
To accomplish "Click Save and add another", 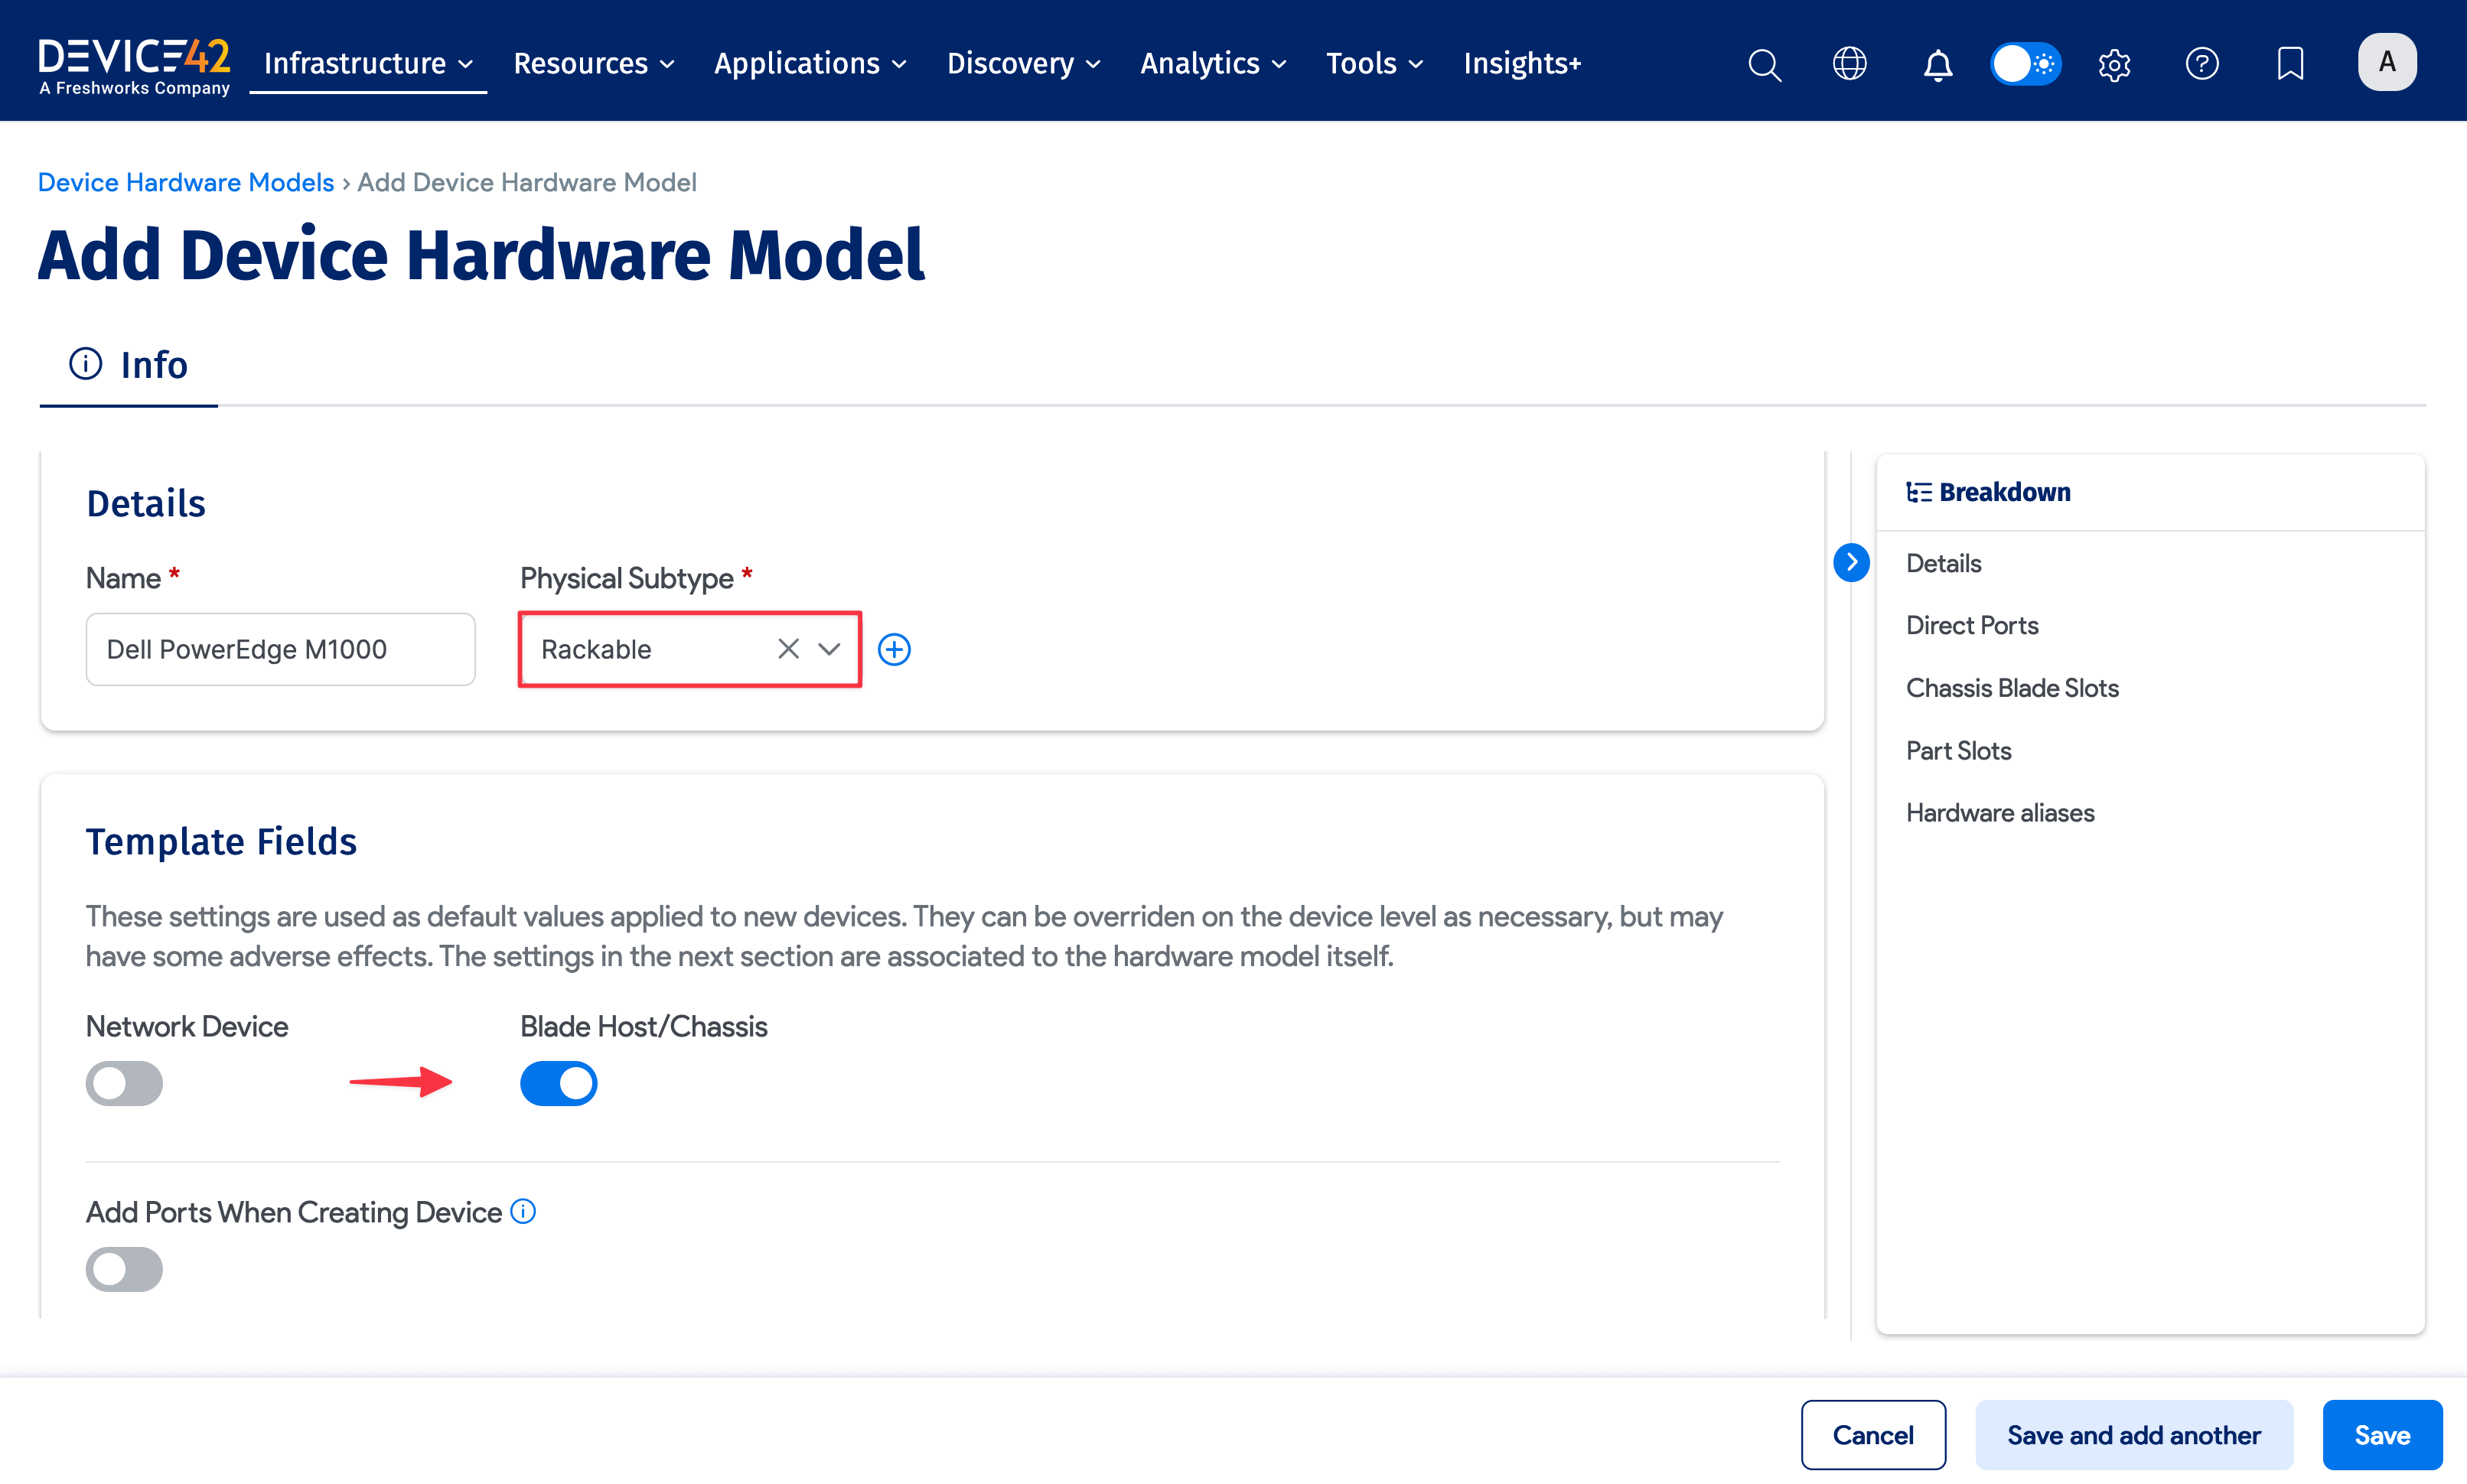I will (2133, 1434).
